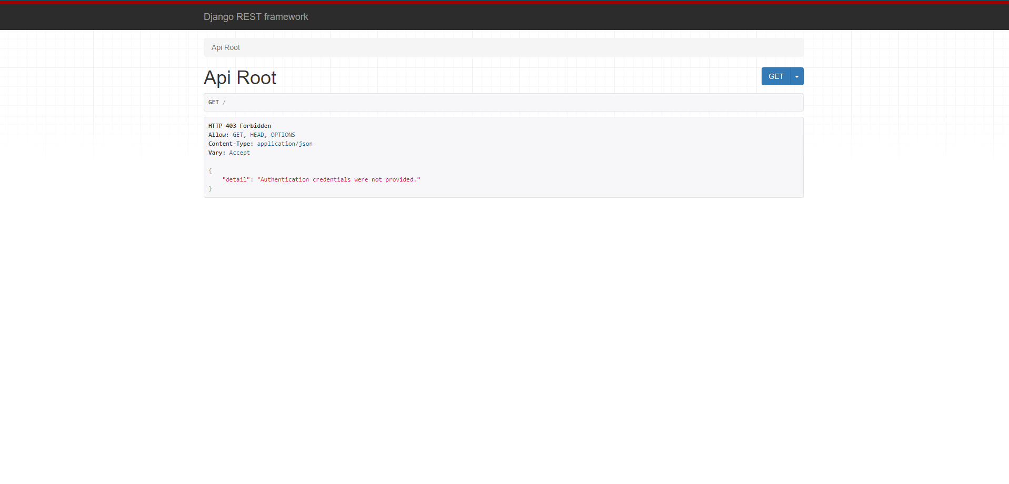Click the opening brace of the JSON body
The width and height of the screenshot is (1009, 484).
[x=209, y=170]
